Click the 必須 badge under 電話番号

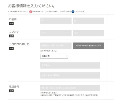[x=11, y=91]
